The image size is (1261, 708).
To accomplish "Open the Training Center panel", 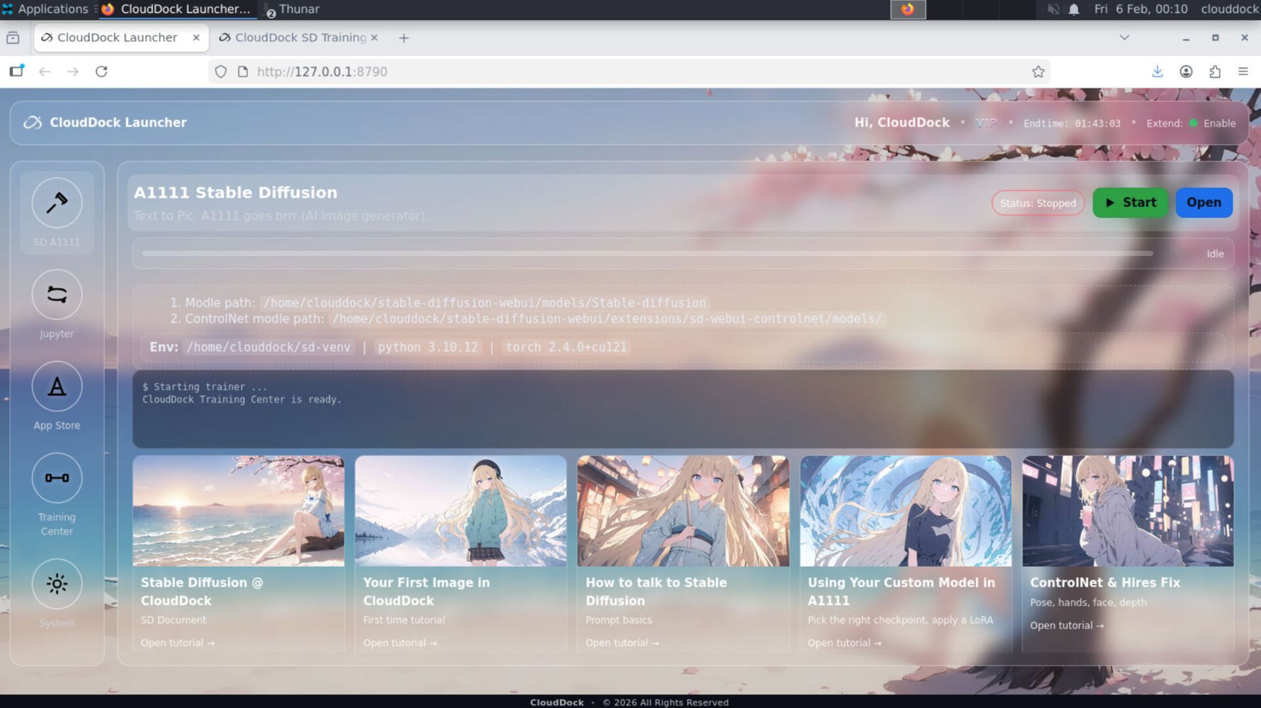I will (x=57, y=478).
